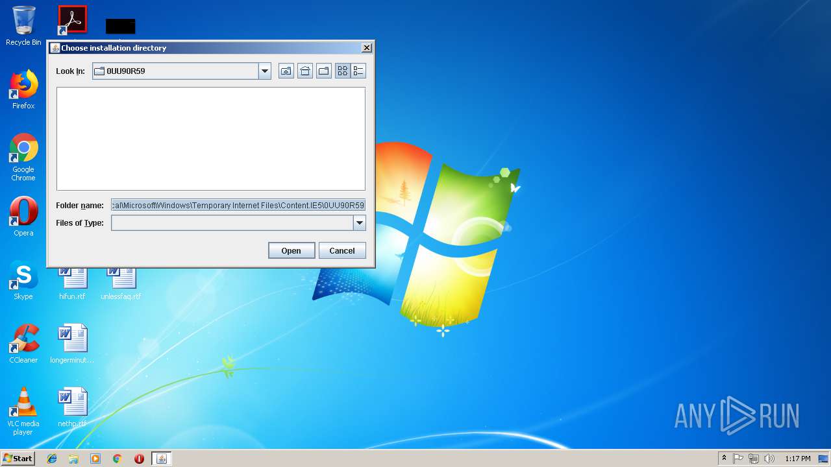Open Windows Media Player from the taskbar
831x467 pixels.
pos(95,459)
